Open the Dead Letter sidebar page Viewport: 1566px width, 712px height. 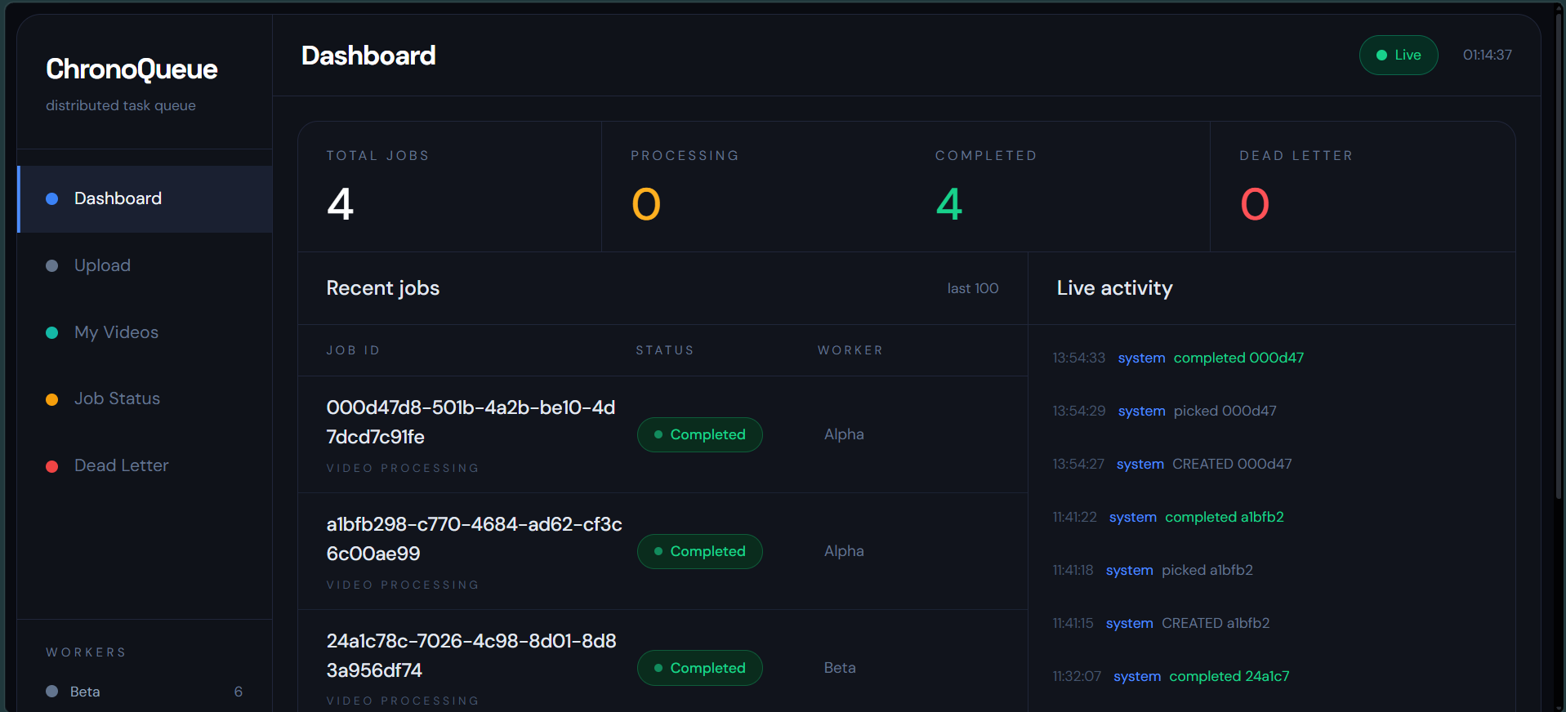click(x=145, y=465)
